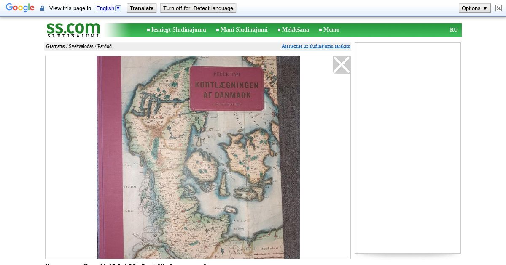
Task: Go to ss.com home via logo
Action: (73, 30)
